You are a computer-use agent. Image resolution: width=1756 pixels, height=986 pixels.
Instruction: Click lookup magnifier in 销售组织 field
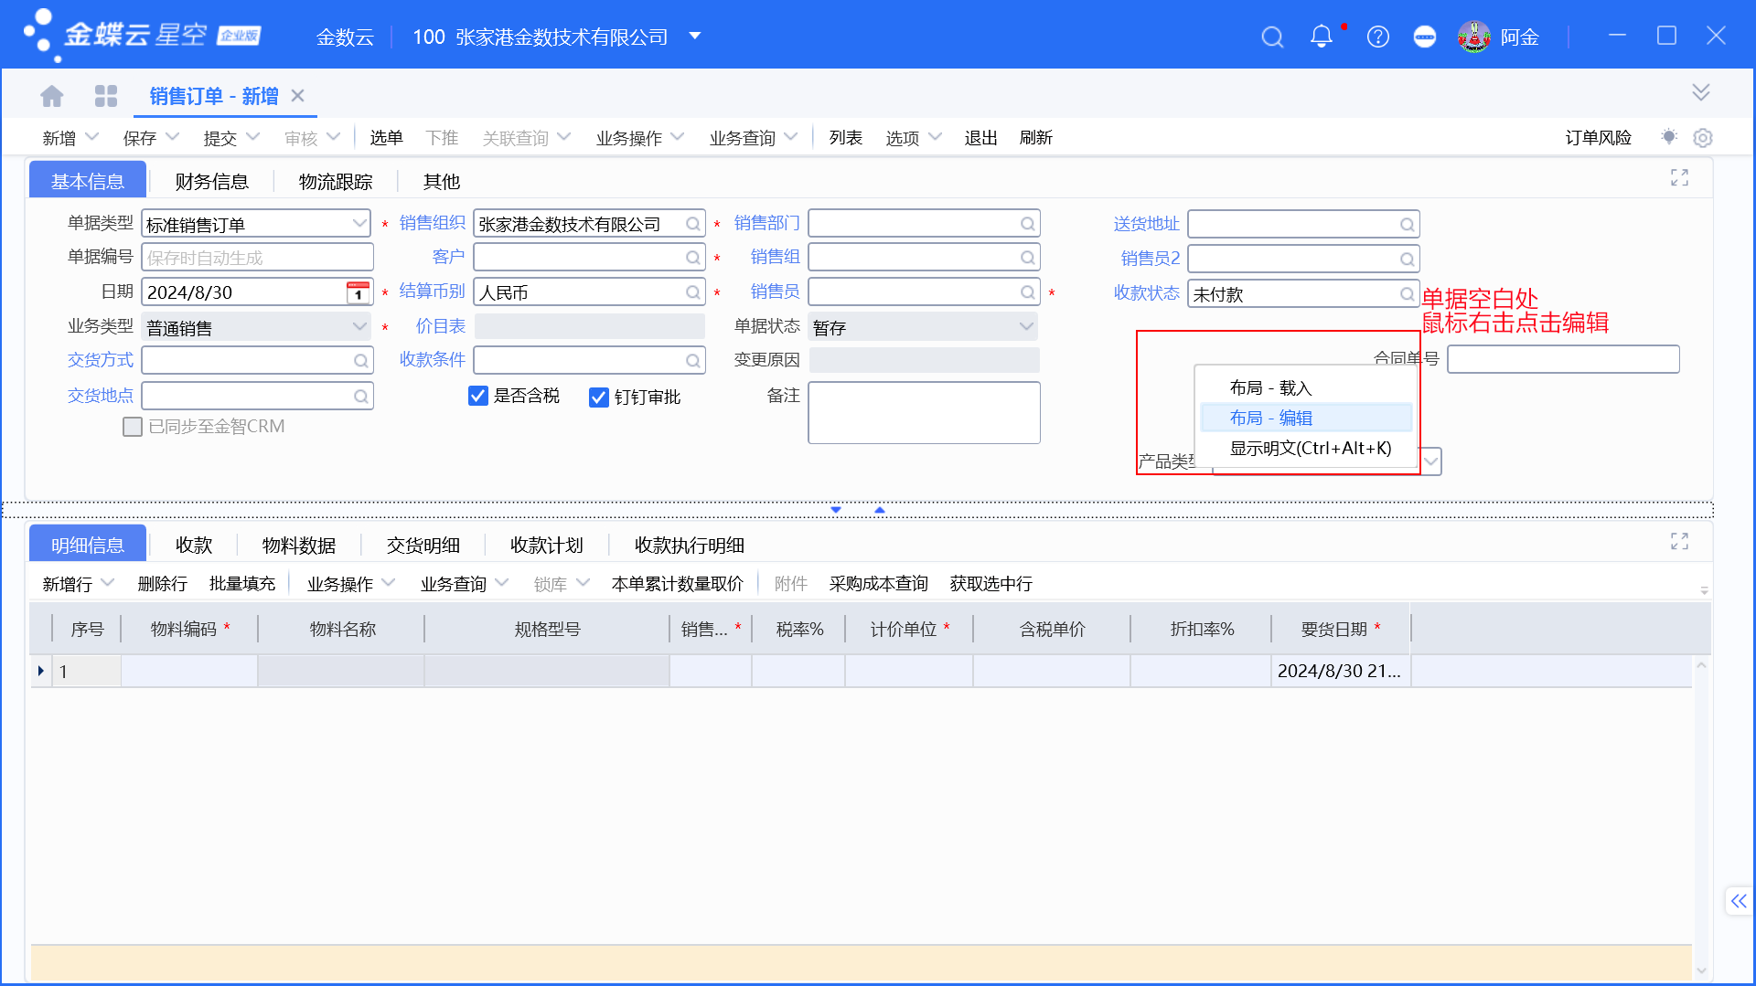tap(693, 225)
